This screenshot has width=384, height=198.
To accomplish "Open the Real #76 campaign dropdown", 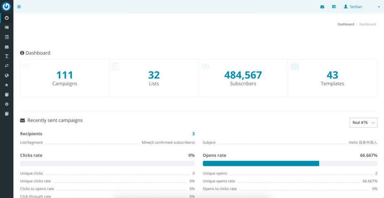I will point(363,122).
